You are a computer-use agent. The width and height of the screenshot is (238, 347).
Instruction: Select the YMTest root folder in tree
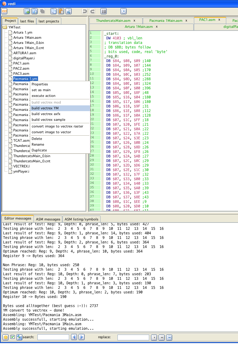[14, 27]
